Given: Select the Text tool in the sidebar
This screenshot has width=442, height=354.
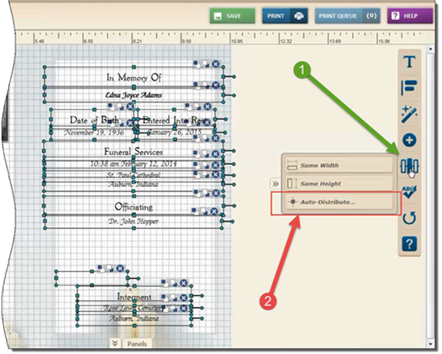Looking at the screenshot, I should [x=409, y=62].
